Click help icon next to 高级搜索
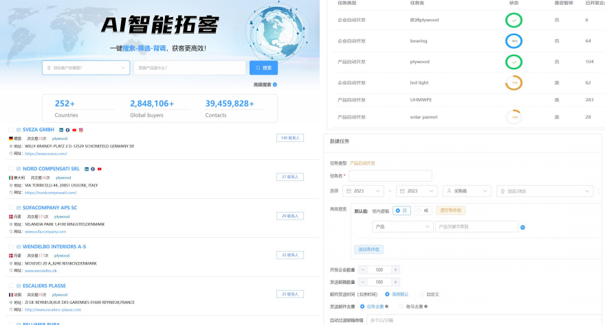605x325 pixels. tap(275, 85)
